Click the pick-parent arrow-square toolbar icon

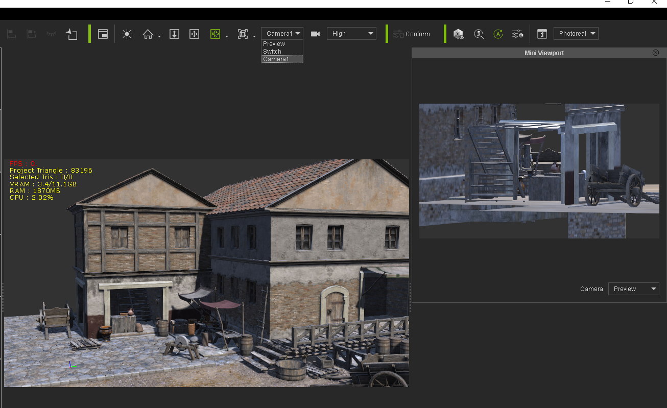click(72, 34)
